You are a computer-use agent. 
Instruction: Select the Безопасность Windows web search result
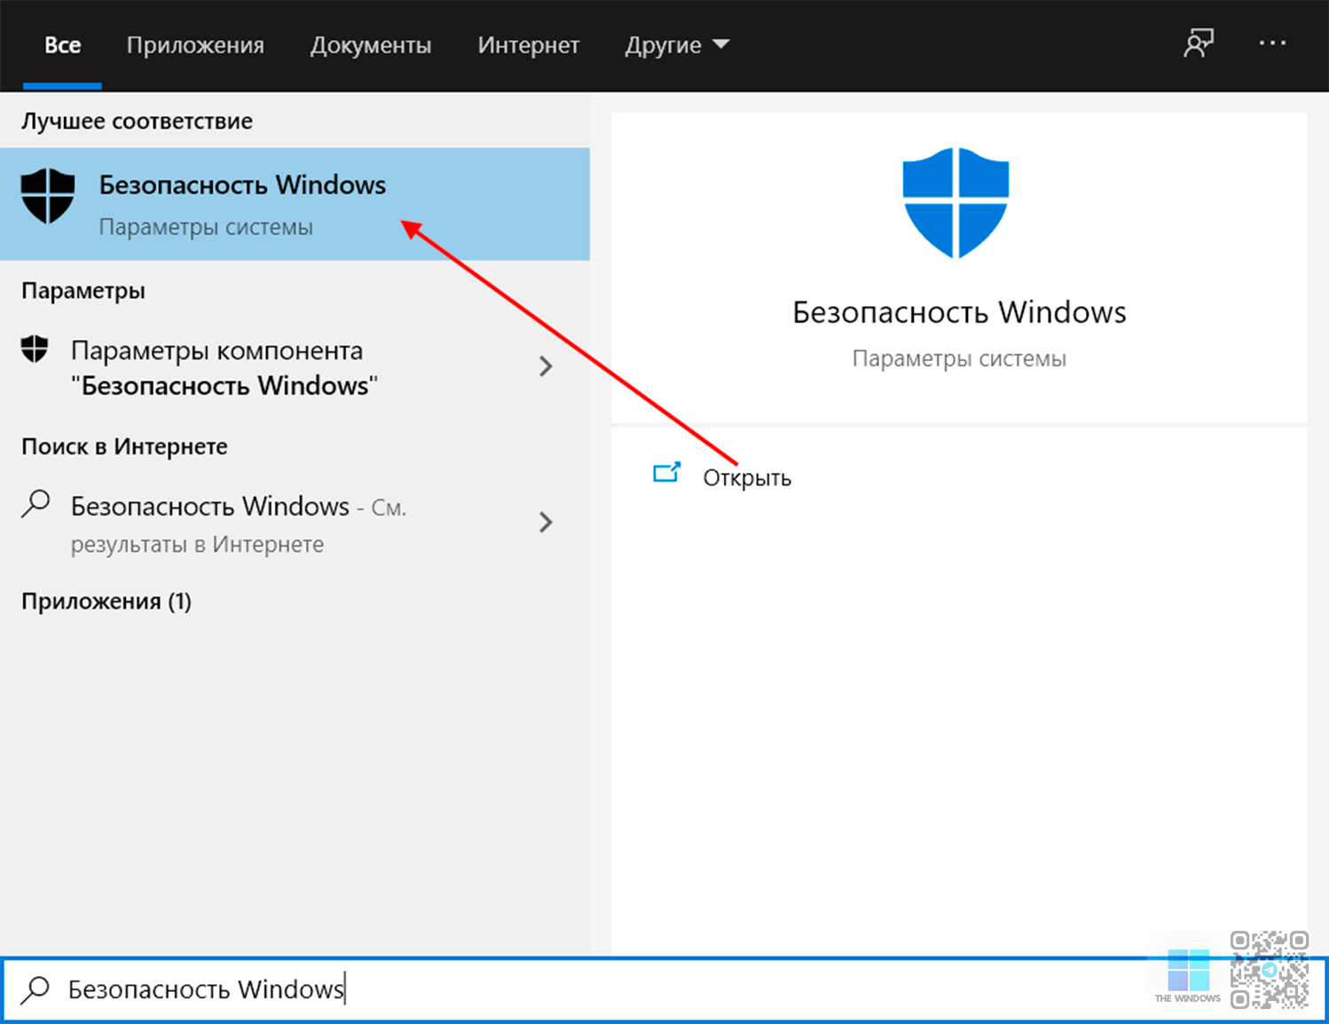[295, 524]
